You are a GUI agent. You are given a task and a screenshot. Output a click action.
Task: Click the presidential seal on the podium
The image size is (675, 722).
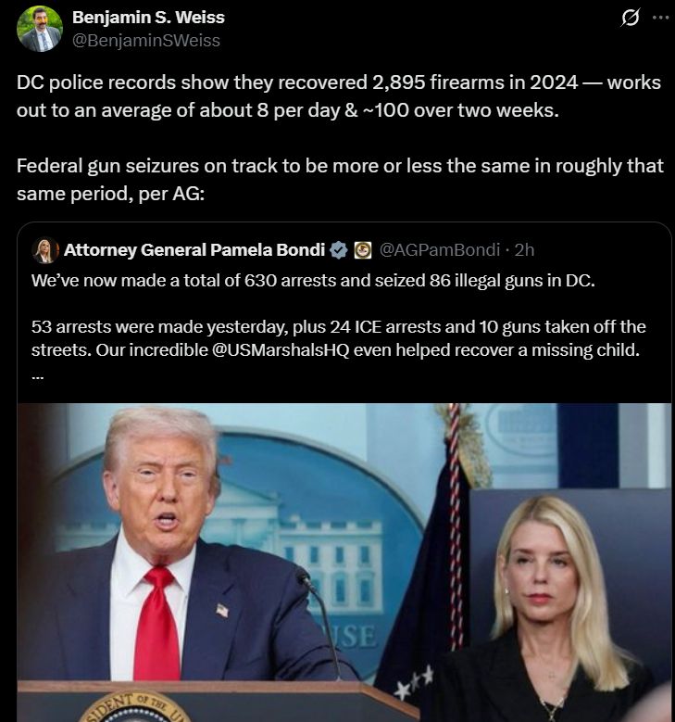pyautogui.click(x=134, y=707)
